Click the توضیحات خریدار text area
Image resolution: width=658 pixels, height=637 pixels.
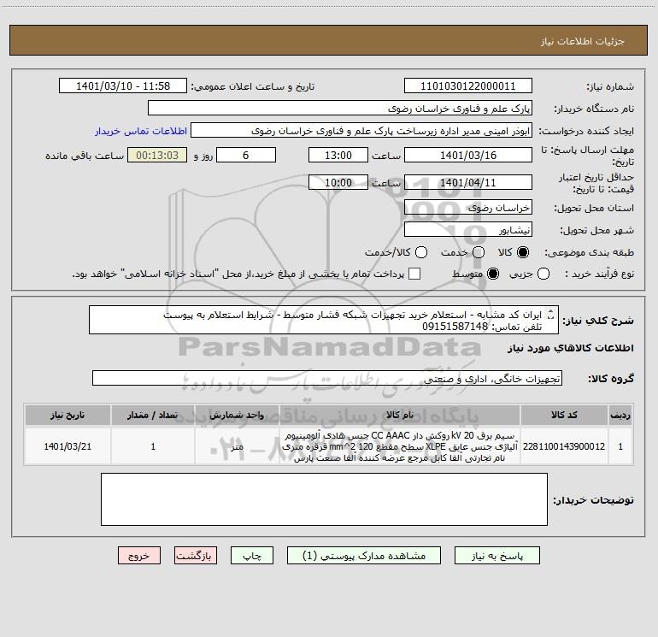point(324,498)
